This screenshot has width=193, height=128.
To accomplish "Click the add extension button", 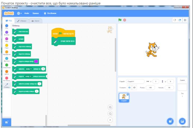I will (x=7, y=122).
